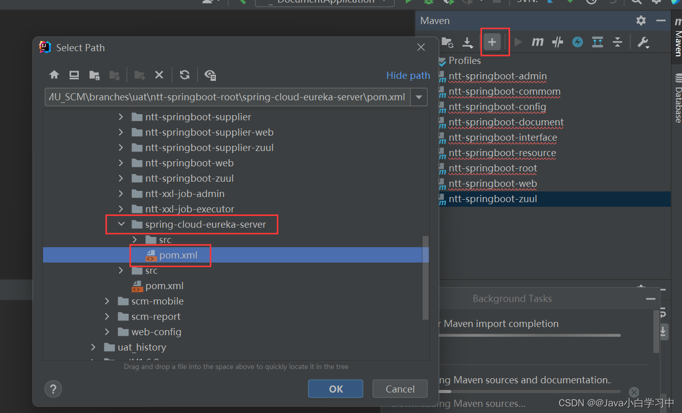Go to Home directory in Select Path dialog
The width and height of the screenshot is (682, 413).
(54, 75)
